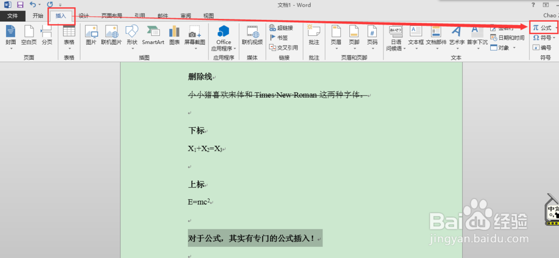The height and width of the screenshot is (258, 559).
Task: Open online pictures with 联机图片
Action: tap(112, 36)
